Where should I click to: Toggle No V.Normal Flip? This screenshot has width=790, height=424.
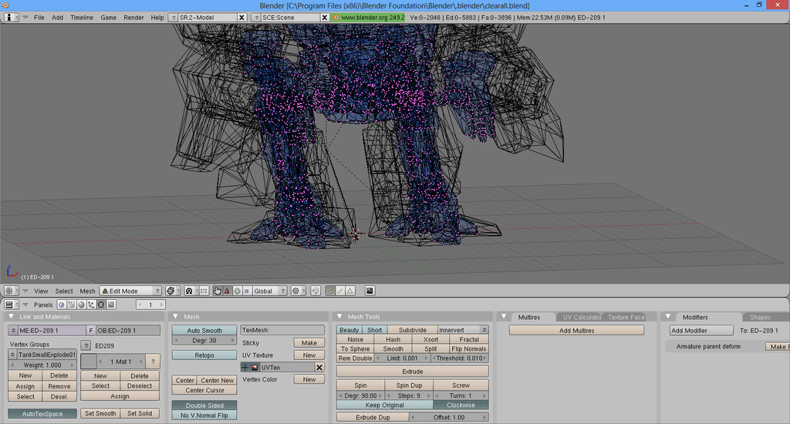point(204,416)
